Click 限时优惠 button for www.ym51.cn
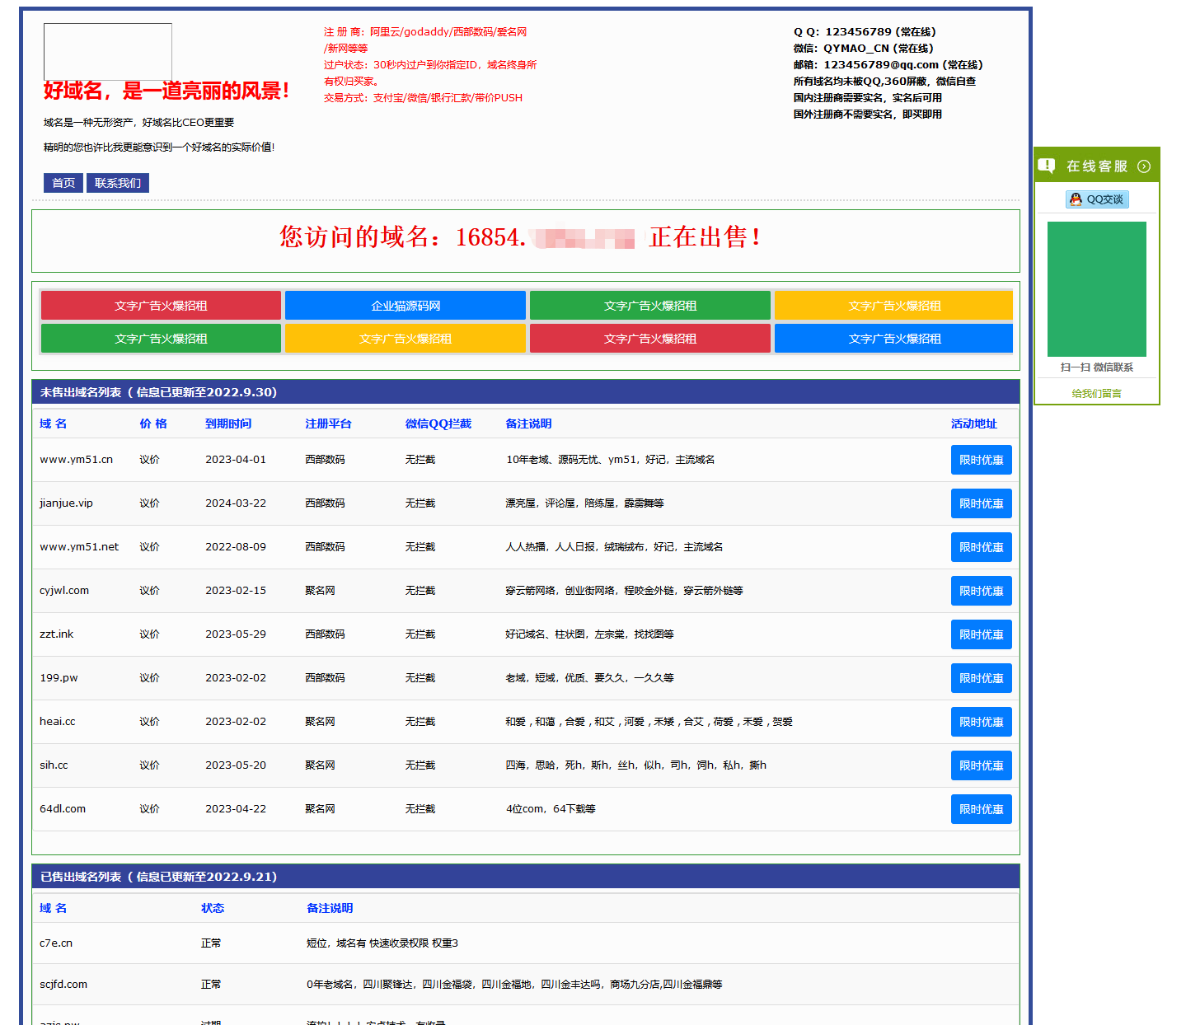 [x=981, y=460]
